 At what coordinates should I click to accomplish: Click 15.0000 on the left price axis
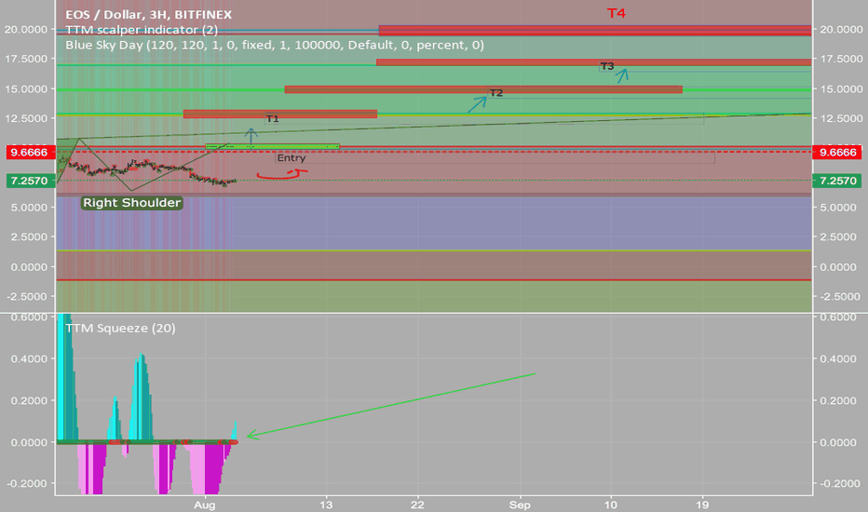coord(26,88)
